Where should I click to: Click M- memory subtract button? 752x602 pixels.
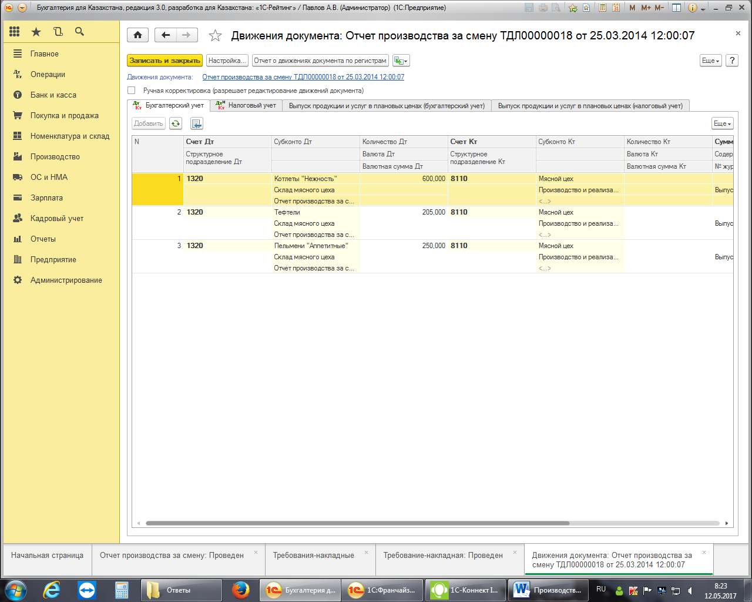[x=659, y=8]
